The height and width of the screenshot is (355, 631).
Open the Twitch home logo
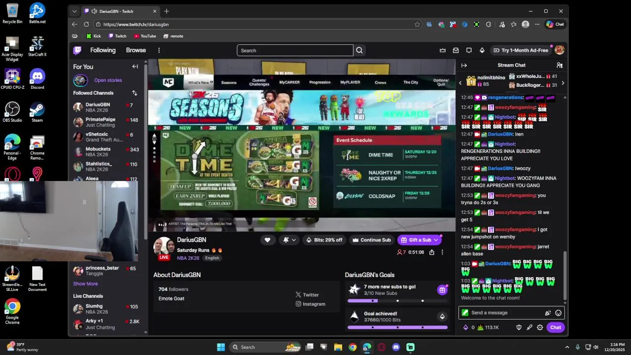tap(77, 50)
